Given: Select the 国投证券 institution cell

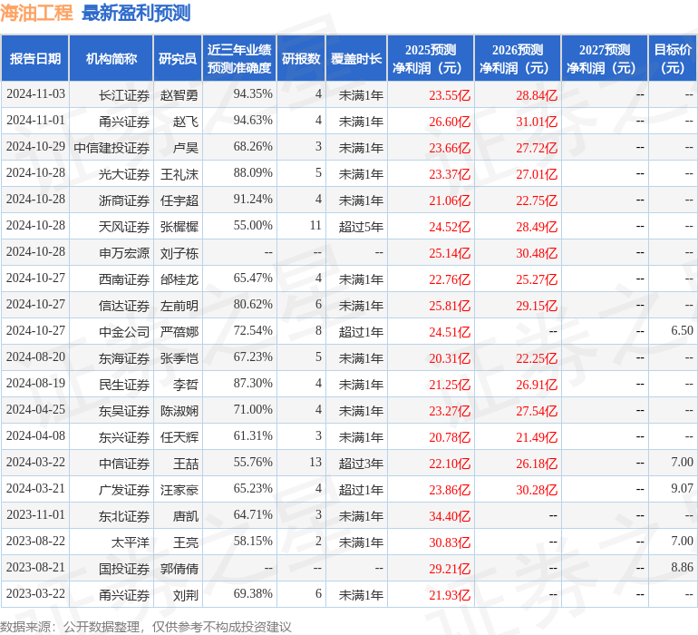Looking at the screenshot, I should point(124,568).
